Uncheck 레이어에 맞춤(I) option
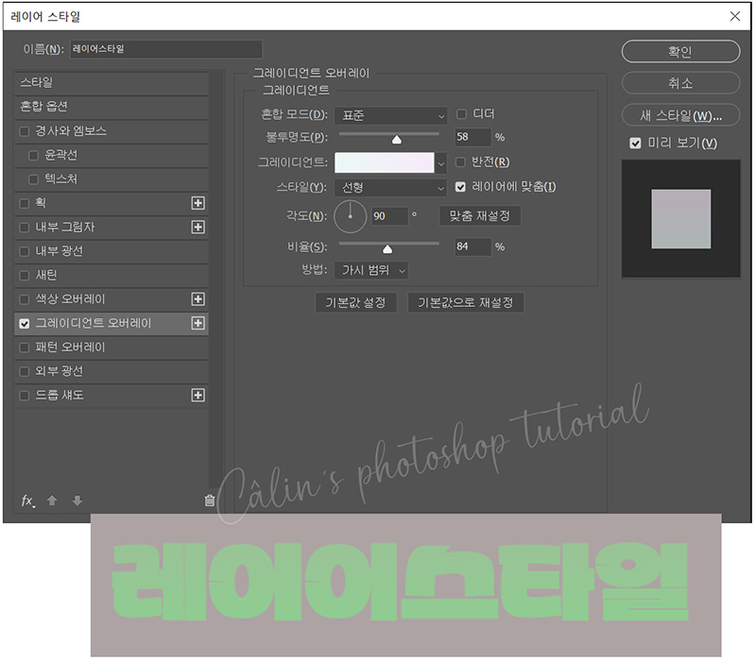Image resolution: width=756 pixels, height=662 pixels. (460, 187)
